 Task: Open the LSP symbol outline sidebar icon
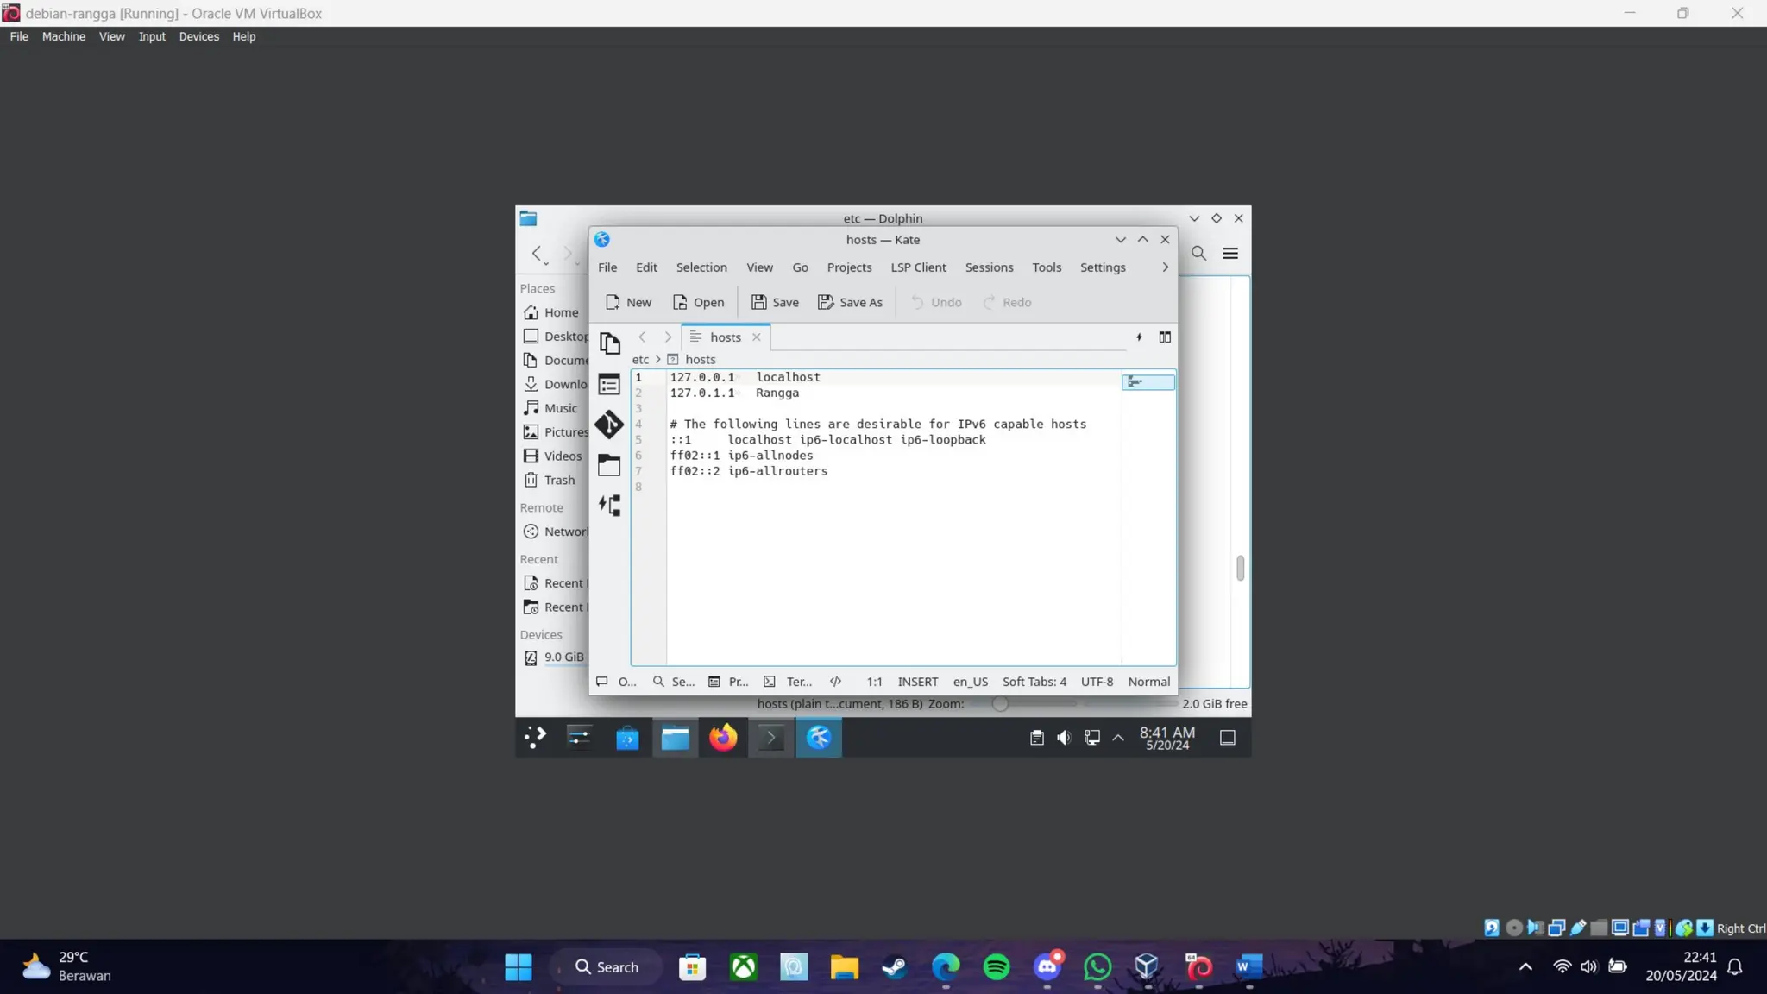click(609, 506)
